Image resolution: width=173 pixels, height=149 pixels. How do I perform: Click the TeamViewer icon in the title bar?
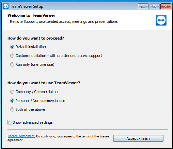(x=6, y=6)
